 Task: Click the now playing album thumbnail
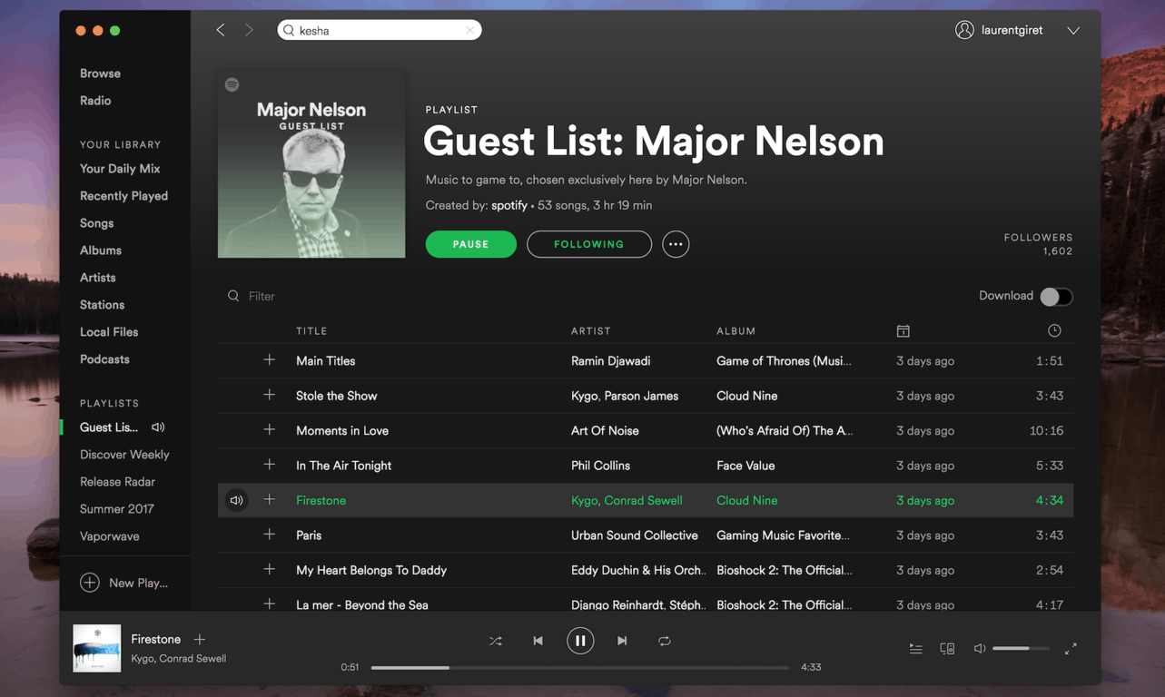(x=97, y=648)
